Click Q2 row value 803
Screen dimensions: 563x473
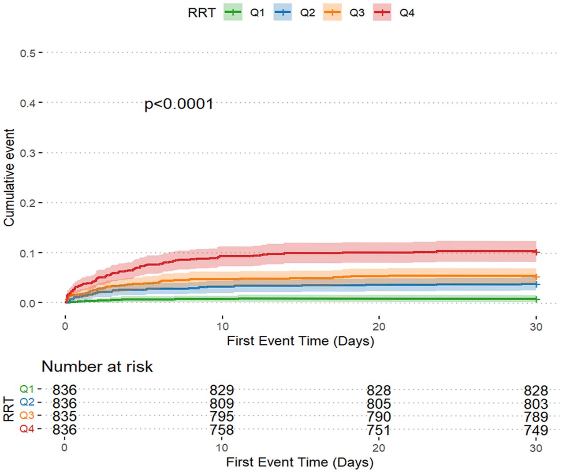[x=536, y=404]
